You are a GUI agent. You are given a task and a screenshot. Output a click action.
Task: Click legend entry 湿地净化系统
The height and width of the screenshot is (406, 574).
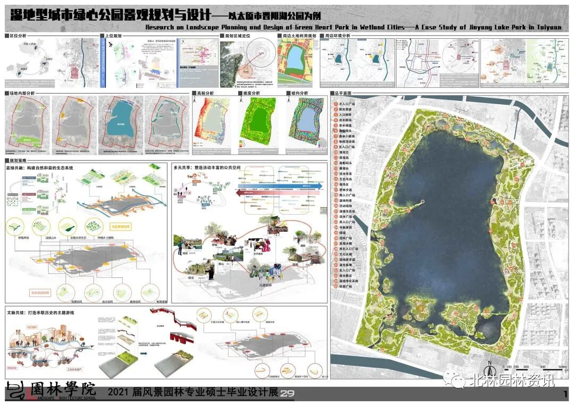point(349,281)
